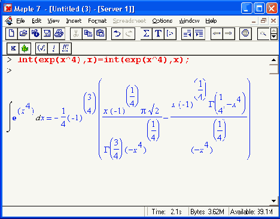Screen dimensions: 280x219
Task: Toggle standard math notation x button
Action: click(13, 48)
